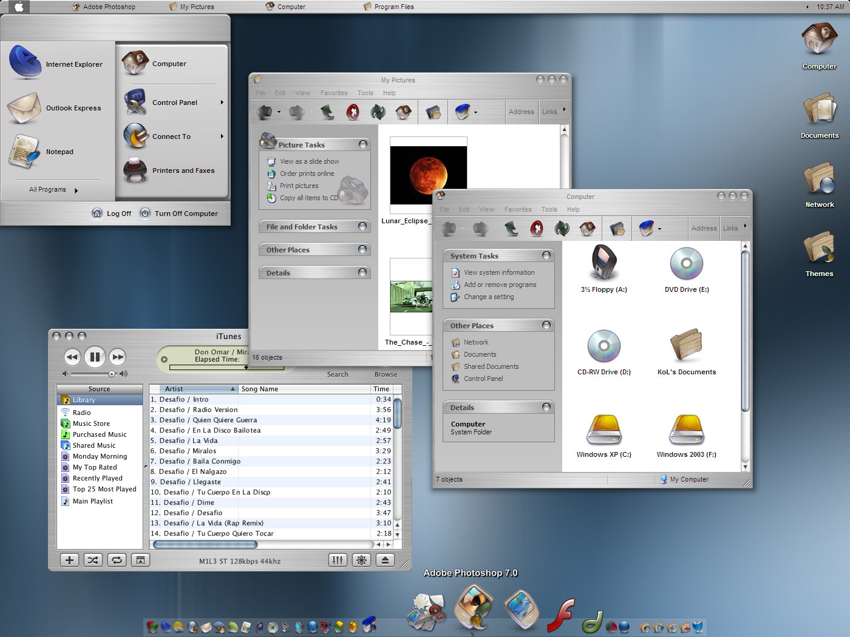This screenshot has width=850, height=637.
Task: Select the Lunar_Eclipse picture thumbnail
Action: (429, 175)
